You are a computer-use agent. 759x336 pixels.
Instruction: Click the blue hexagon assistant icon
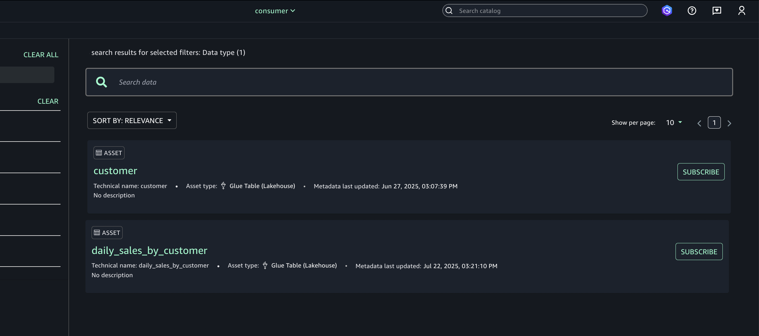click(x=667, y=11)
